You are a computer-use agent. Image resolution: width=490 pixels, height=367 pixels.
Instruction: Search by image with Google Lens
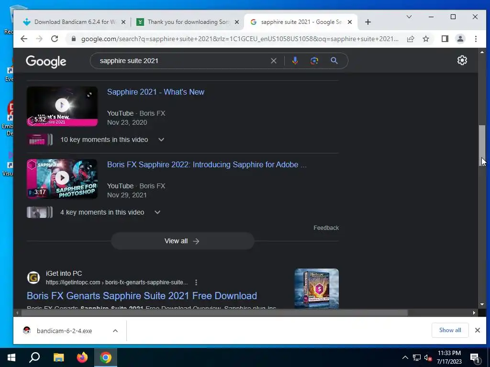[314, 61]
